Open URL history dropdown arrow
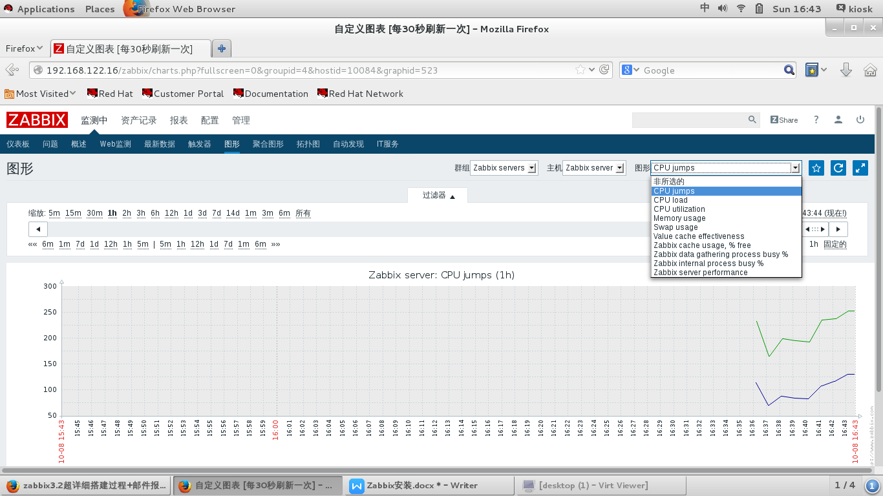The image size is (883, 496). [592, 70]
